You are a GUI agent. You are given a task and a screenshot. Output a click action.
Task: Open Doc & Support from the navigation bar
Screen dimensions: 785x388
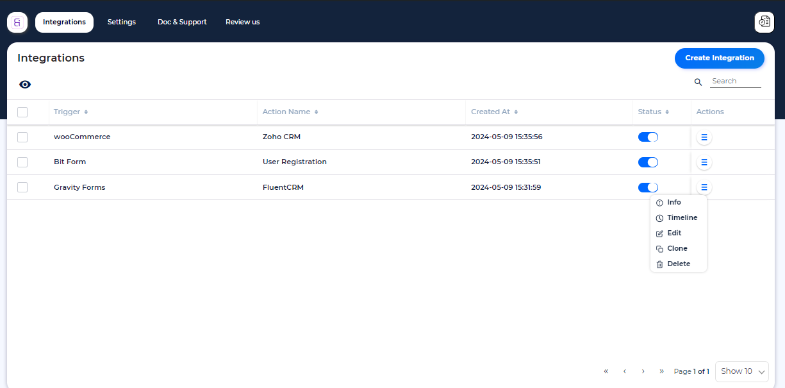[182, 22]
